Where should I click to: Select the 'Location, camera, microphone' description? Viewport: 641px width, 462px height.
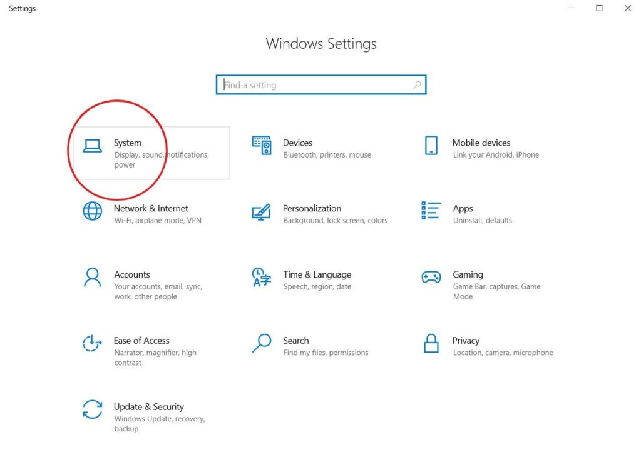(503, 353)
